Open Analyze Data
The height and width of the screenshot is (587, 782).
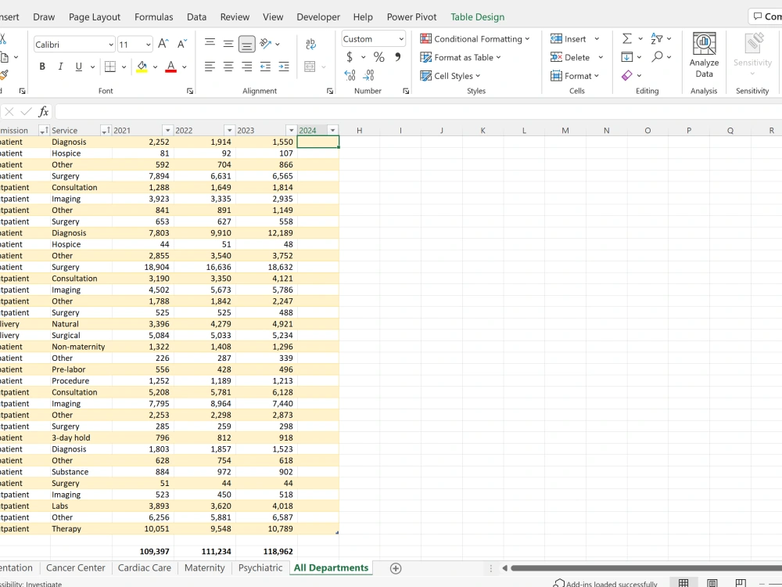(705, 56)
